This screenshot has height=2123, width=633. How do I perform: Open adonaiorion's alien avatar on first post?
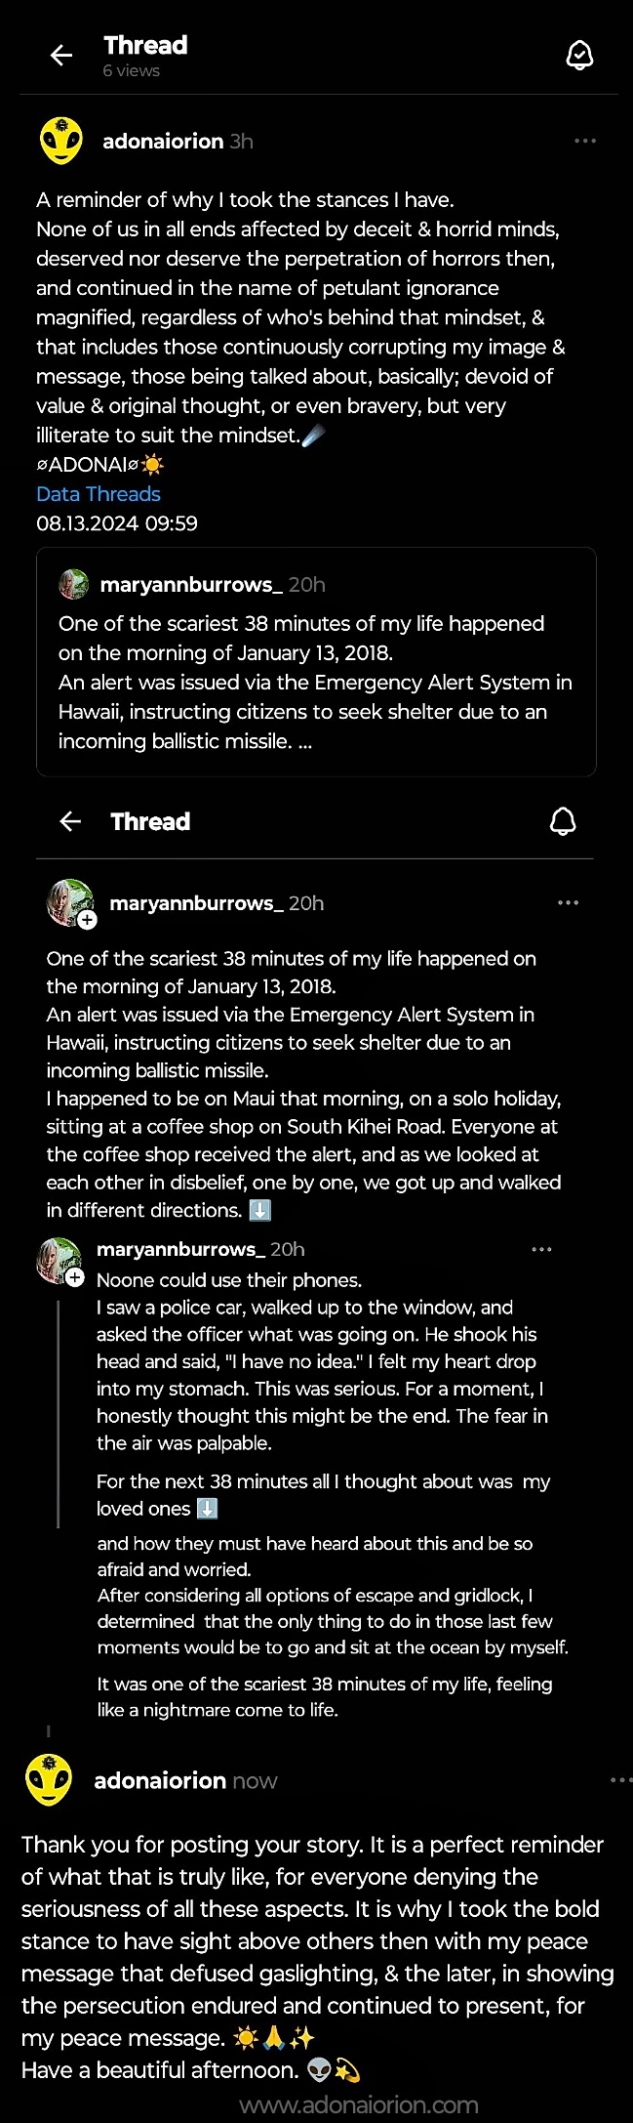(x=61, y=142)
